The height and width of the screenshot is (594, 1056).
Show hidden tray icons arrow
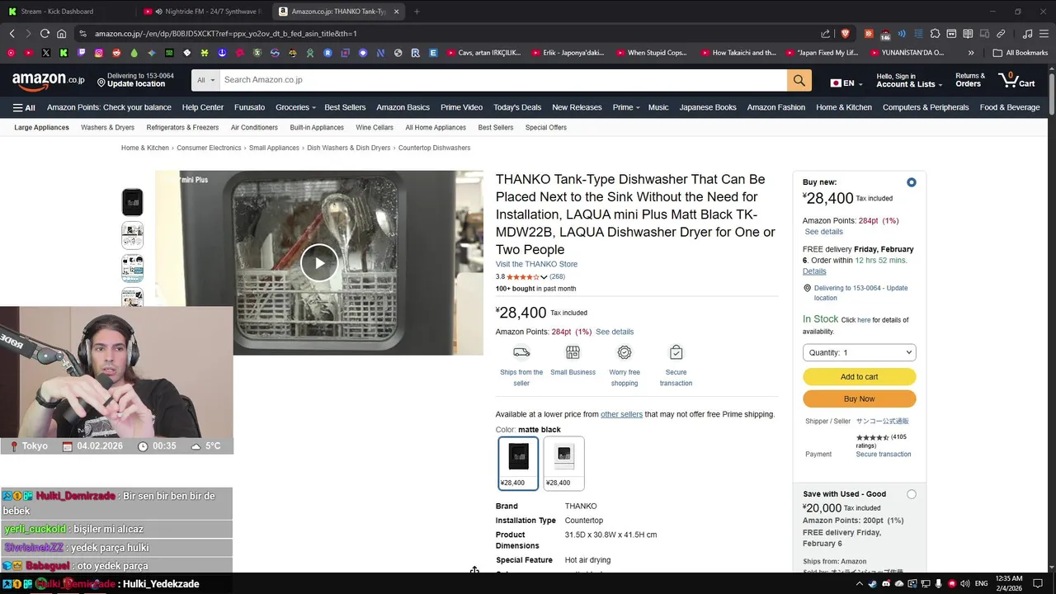coord(859,583)
